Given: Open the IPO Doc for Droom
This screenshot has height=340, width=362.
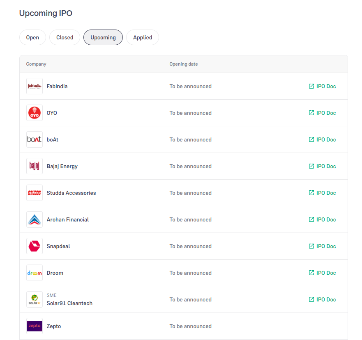Looking at the screenshot, I should click(x=322, y=273).
